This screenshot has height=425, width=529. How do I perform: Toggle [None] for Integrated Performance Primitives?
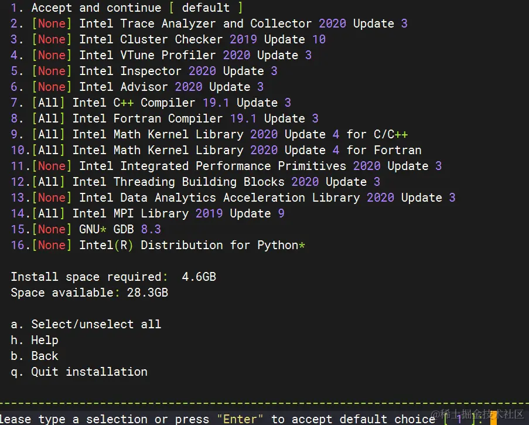pyautogui.click(x=52, y=166)
